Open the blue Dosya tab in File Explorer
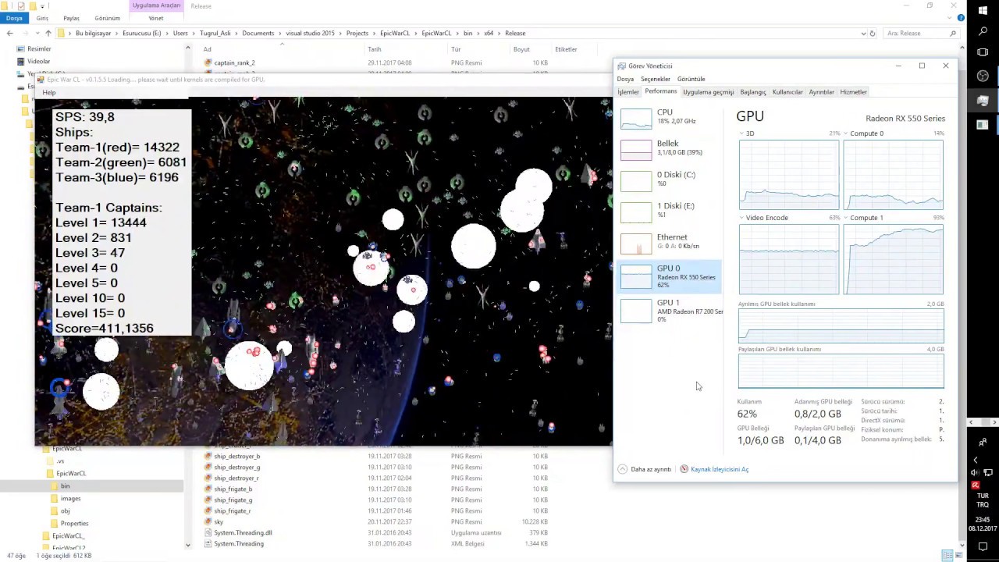 [x=14, y=18]
